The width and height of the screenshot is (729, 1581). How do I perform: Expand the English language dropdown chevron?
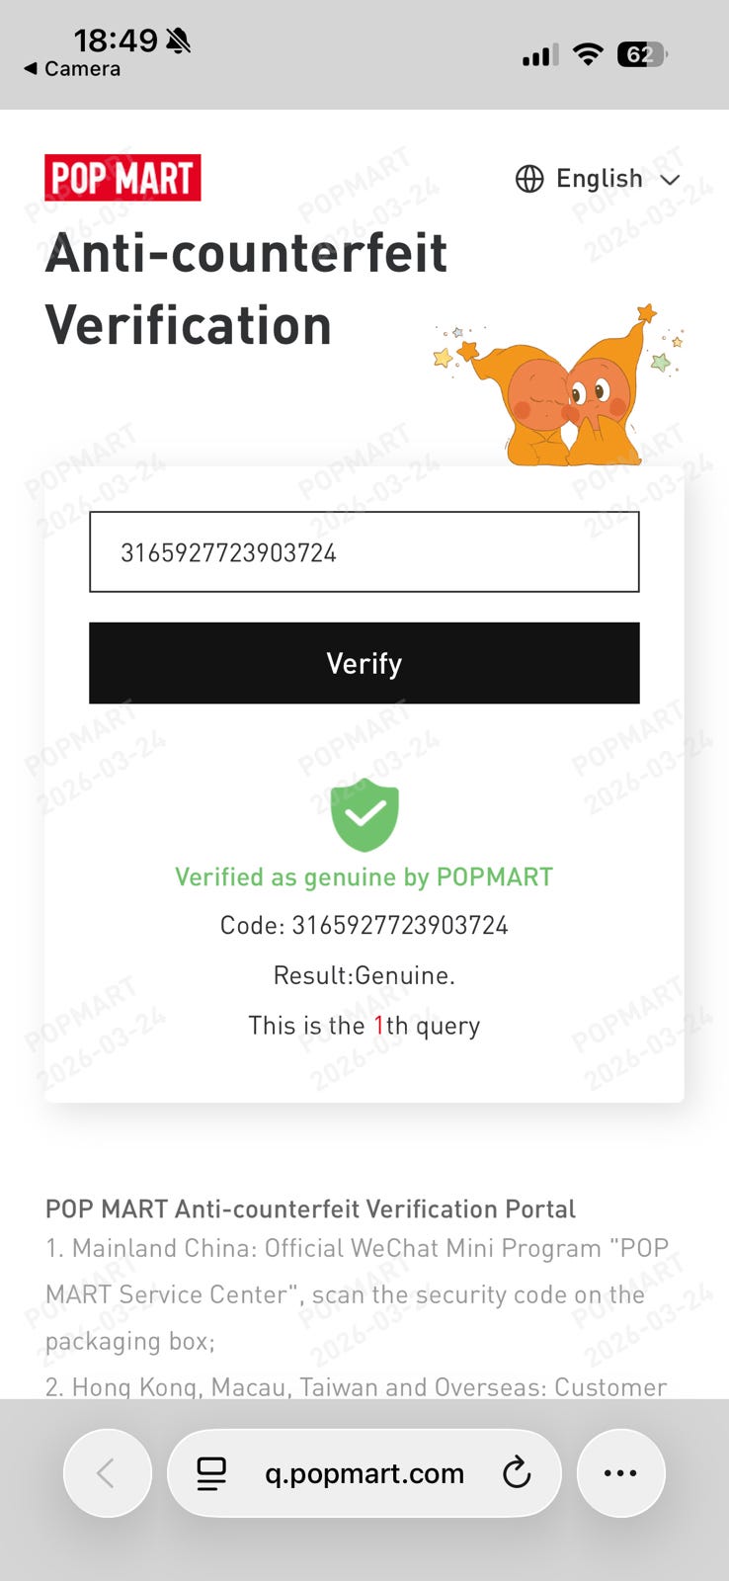670,180
